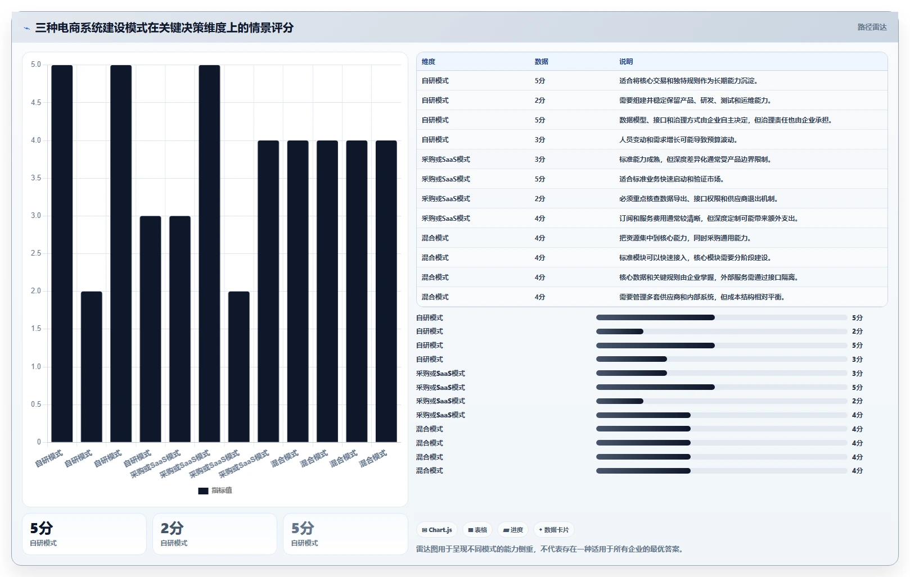This screenshot has height=577, width=910.
Task: Click the small icon beside the page title
Action: tap(26, 28)
